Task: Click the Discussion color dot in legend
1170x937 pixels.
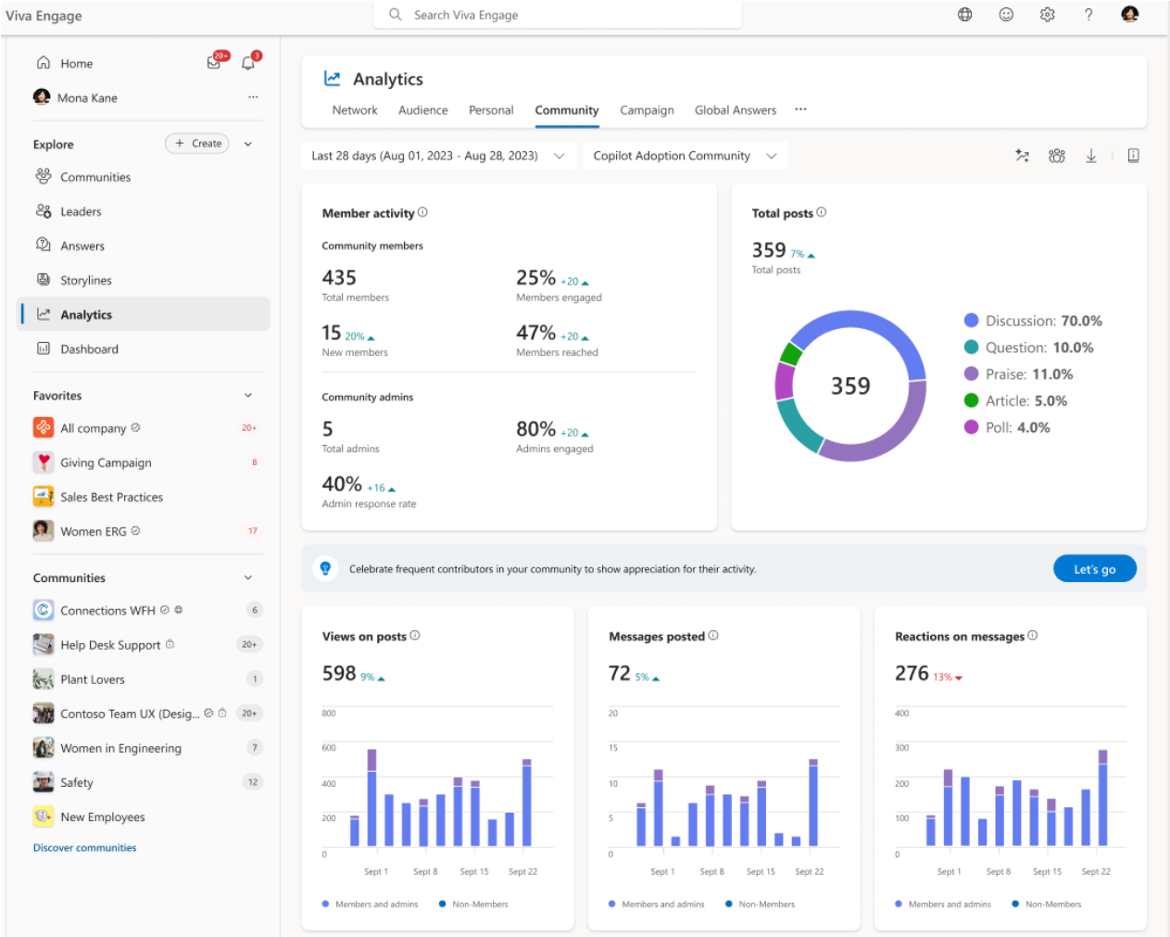Action: (971, 321)
